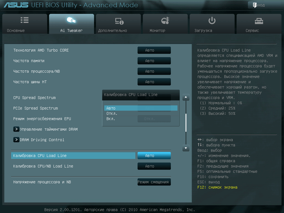Open the Загрузка tab
284x213 pixels.
tap(212, 24)
